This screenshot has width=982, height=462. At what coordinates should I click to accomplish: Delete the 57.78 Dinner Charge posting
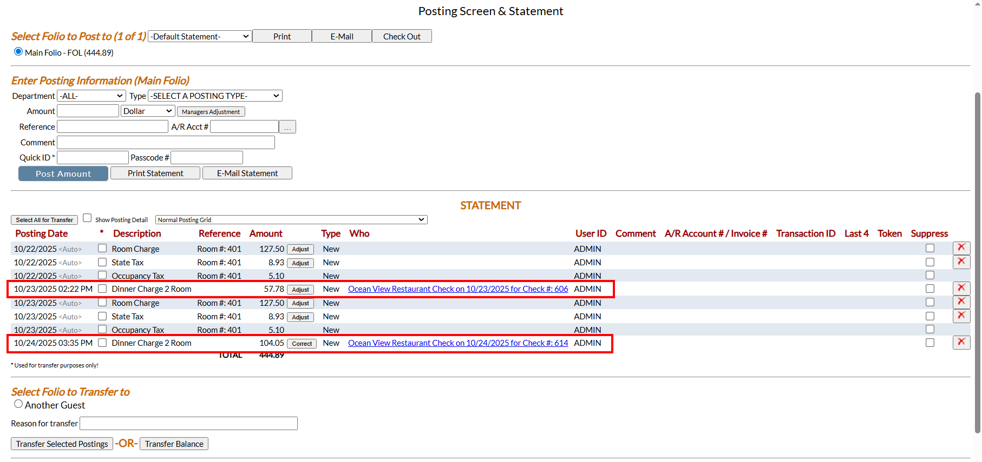(x=961, y=289)
